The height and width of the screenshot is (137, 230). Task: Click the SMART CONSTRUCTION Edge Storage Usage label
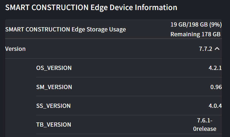click(66, 29)
